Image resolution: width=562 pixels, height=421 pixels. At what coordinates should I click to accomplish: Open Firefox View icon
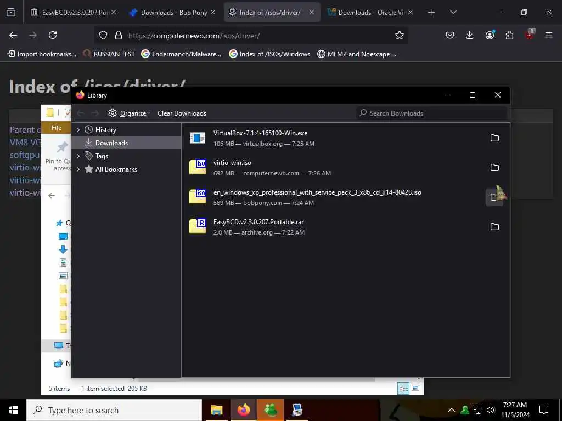[x=11, y=13]
